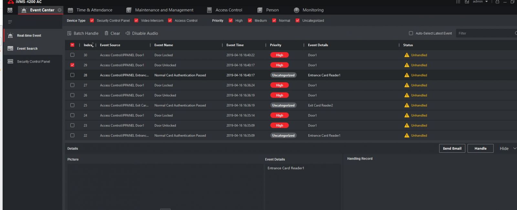Open Security Control Panel sidebar item
The width and height of the screenshot is (517, 210).
(33, 61)
